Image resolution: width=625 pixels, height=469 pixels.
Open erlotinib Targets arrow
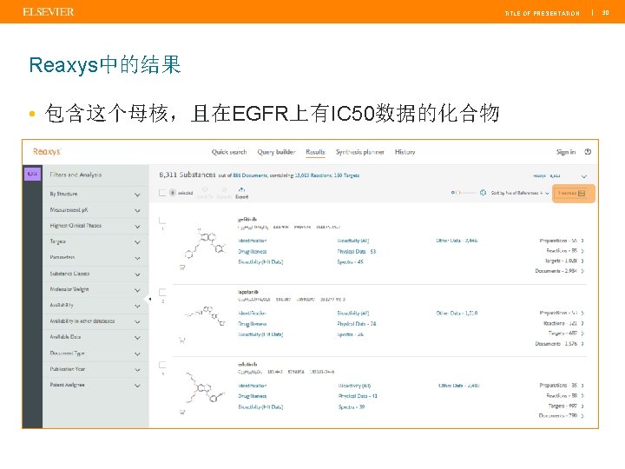[x=582, y=406]
